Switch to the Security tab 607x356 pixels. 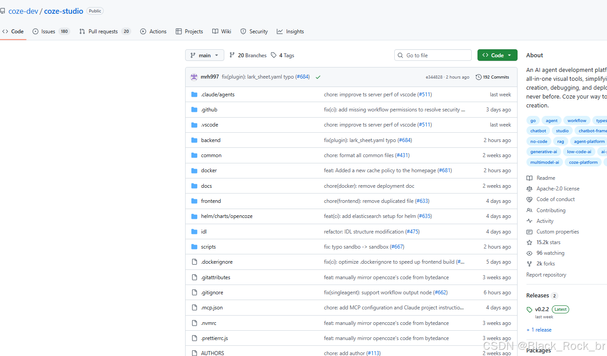click(254, 32)
